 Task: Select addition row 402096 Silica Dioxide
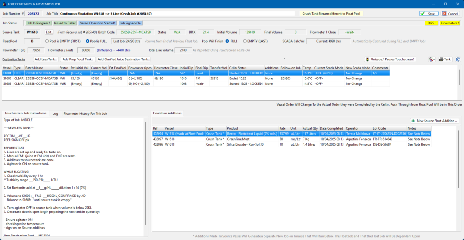[x=291, y=144]
